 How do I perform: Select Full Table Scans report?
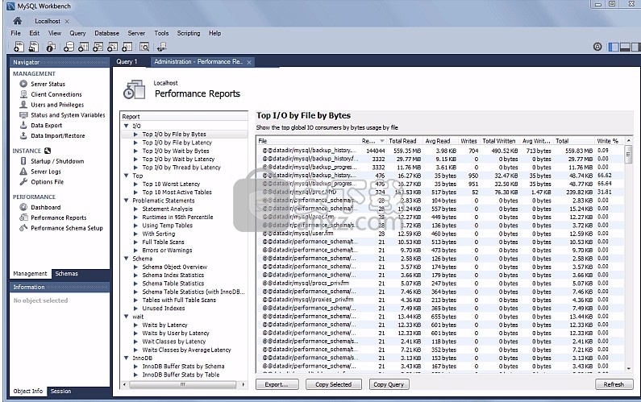point(163,242)
